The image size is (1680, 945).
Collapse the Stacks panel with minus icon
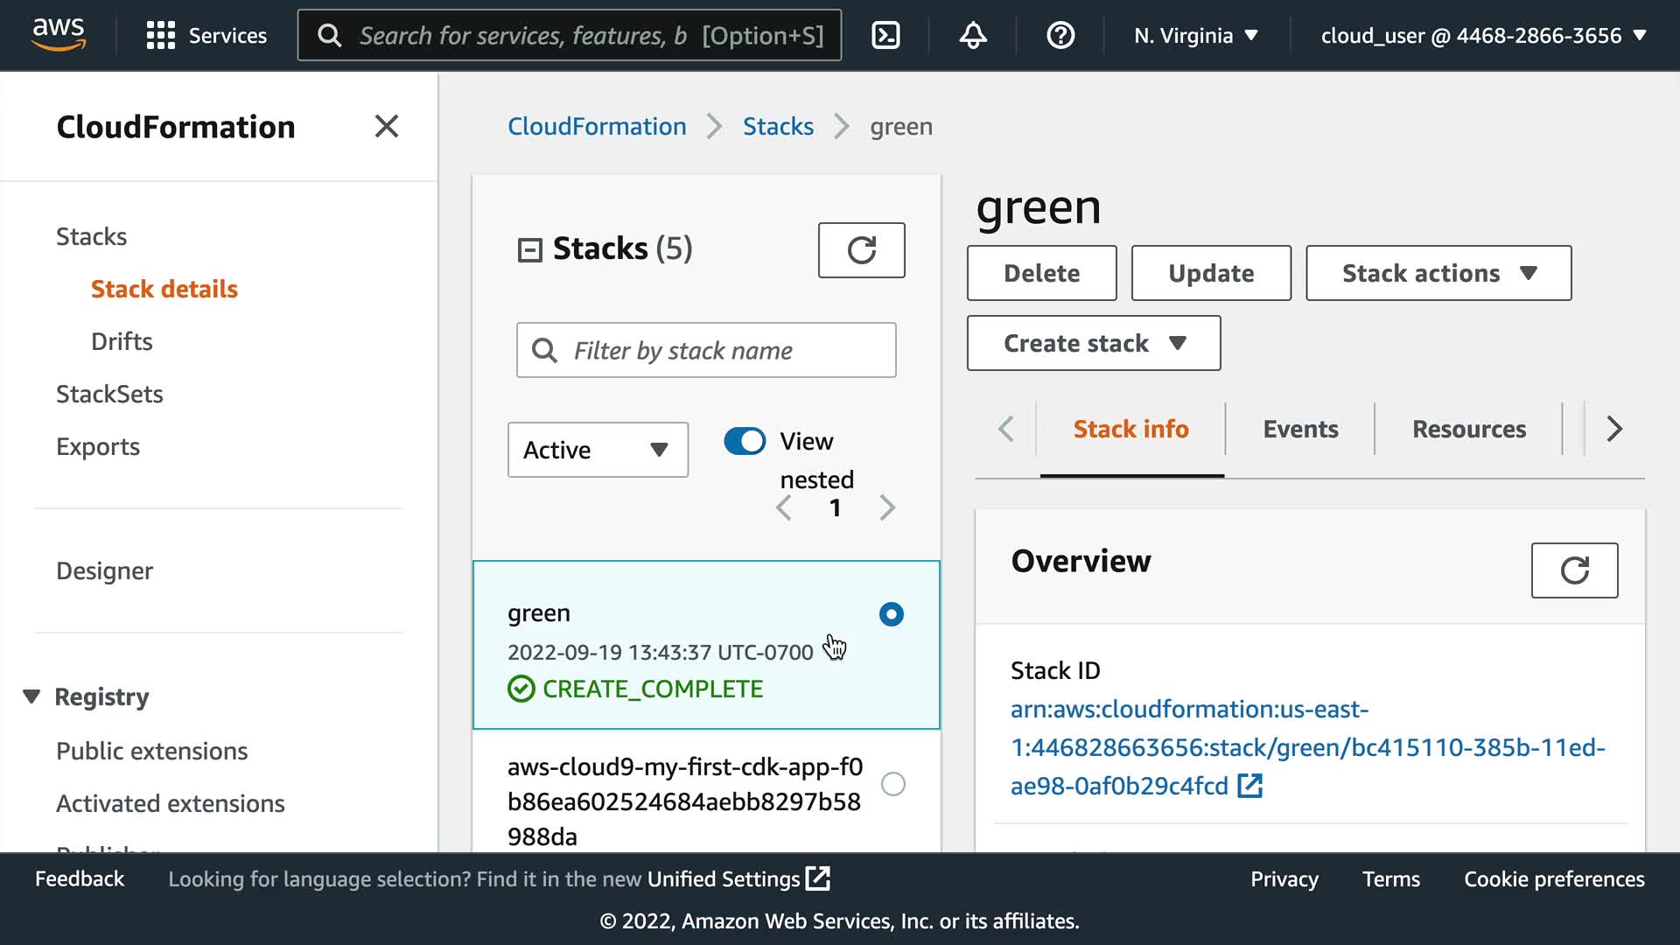point(529,250)
